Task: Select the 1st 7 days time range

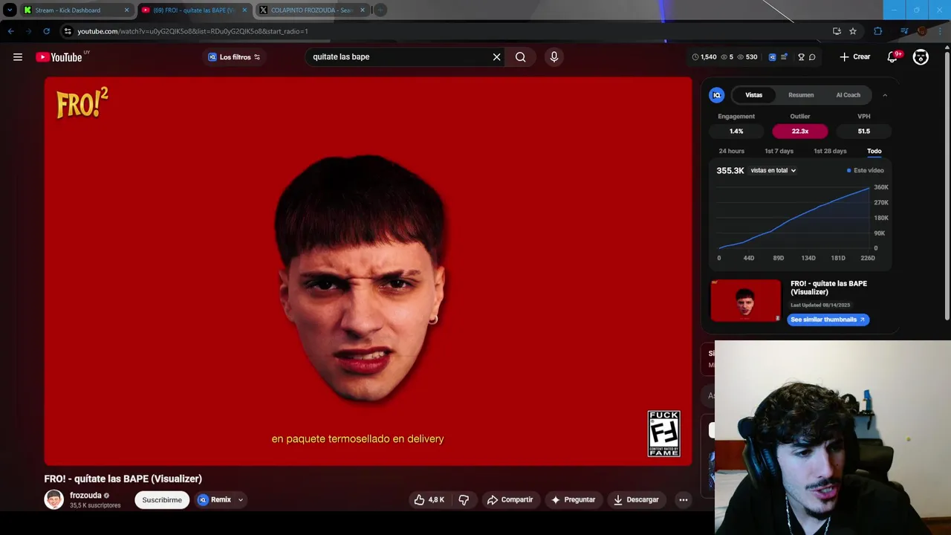Action: point(779,151)
